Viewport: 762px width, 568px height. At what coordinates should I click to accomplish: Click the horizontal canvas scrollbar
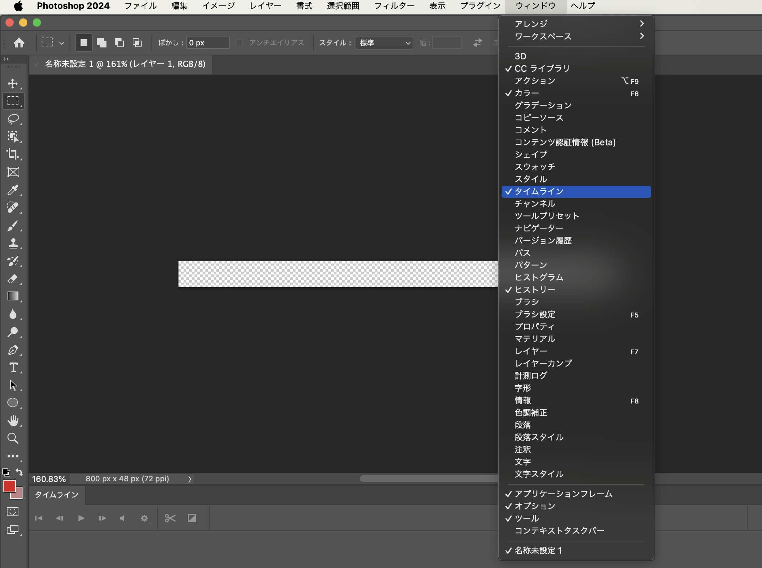428,479
